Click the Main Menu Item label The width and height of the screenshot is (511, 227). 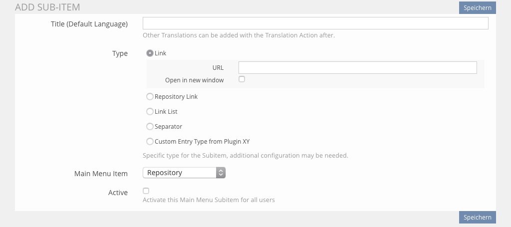tap(101, 174)
